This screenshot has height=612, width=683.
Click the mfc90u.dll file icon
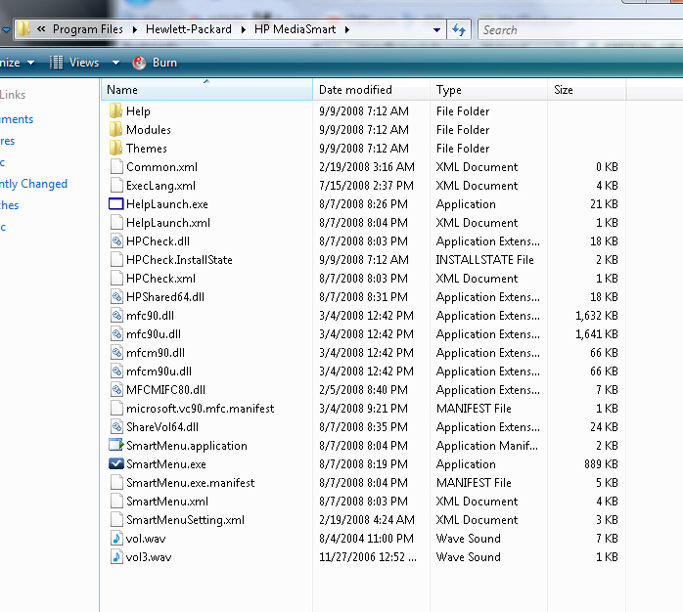click(116, 333)
